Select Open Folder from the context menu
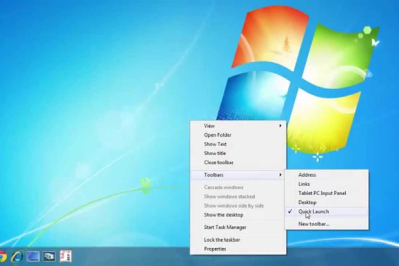Image resolution: width=399 pixels, height=266 pixels. click(238, 135)
